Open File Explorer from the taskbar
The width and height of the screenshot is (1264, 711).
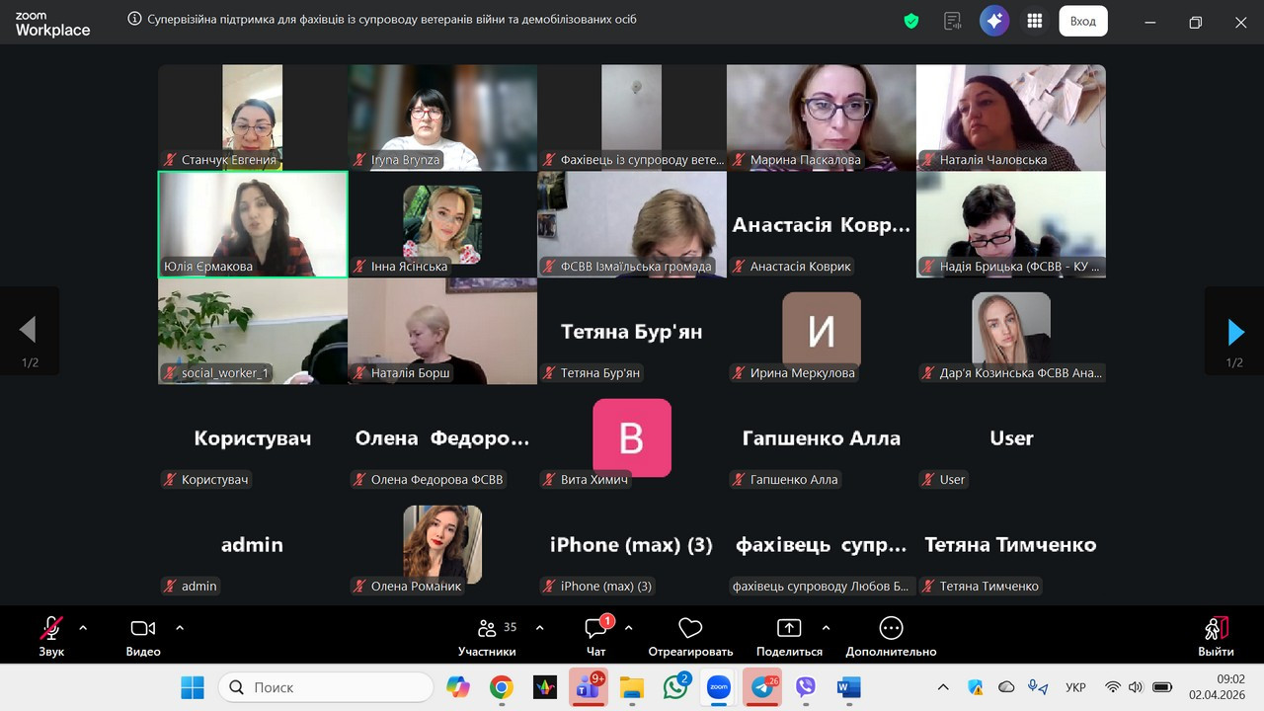click(x=632, y=687)
